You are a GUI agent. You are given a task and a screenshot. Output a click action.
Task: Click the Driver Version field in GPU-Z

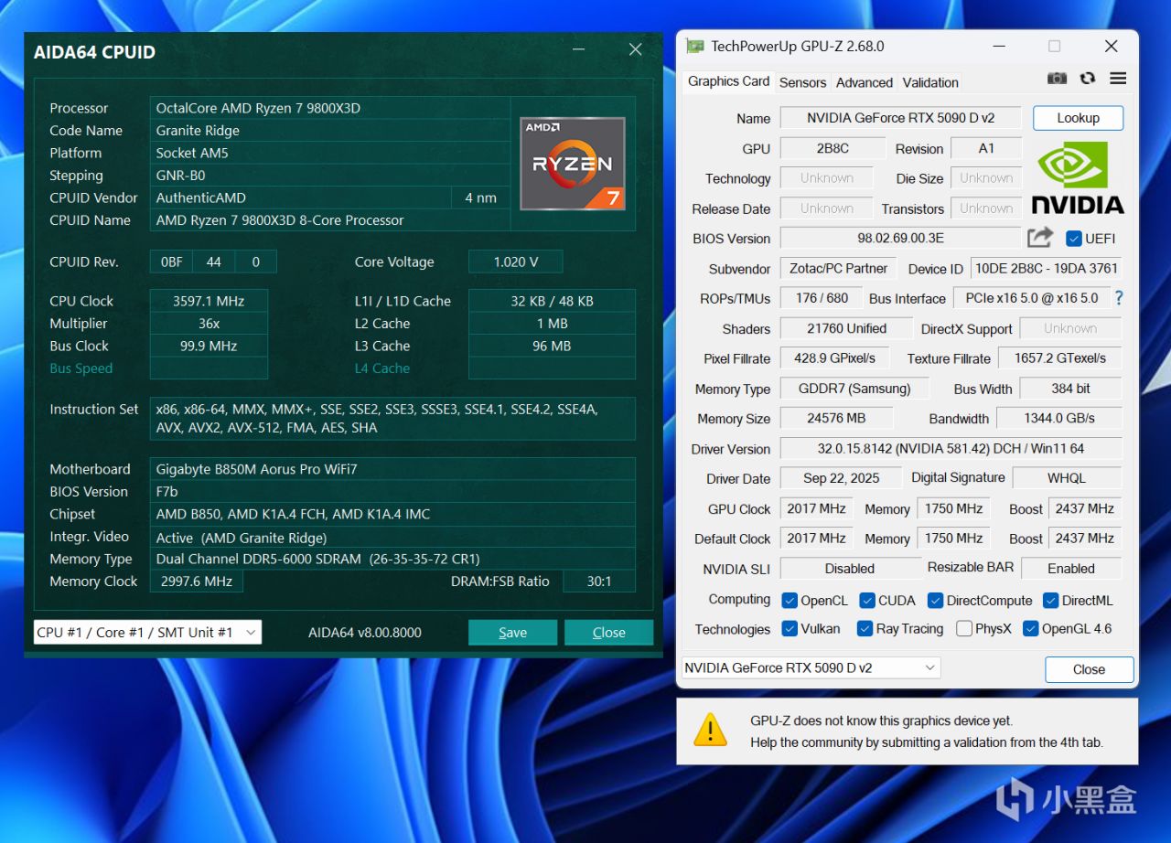951,449
